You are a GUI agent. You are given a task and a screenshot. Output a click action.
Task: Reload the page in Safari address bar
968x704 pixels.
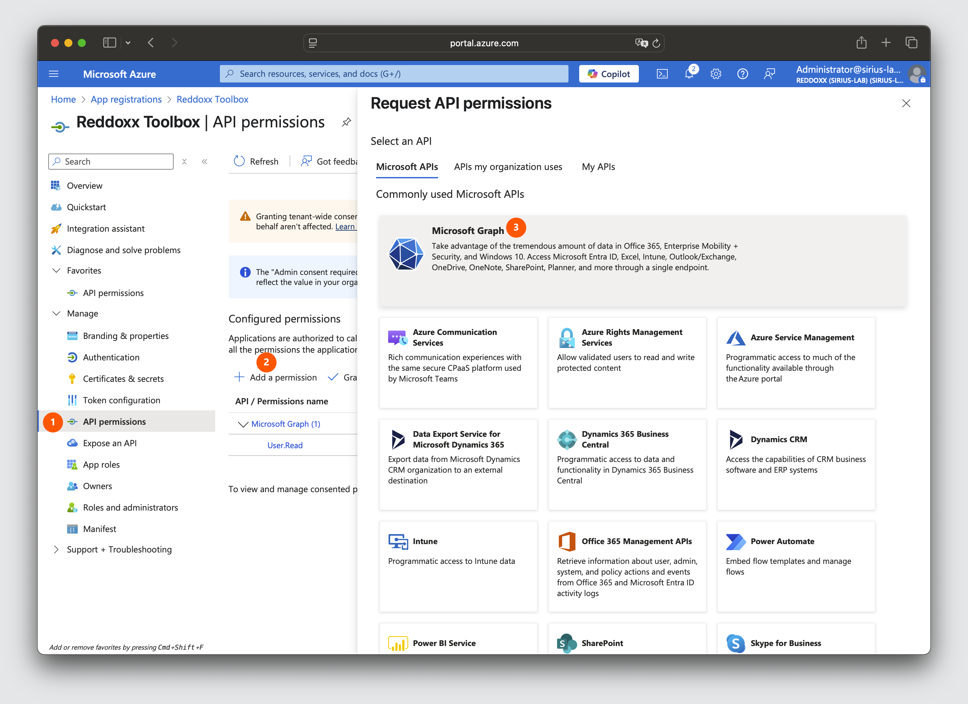coord(656,43)
